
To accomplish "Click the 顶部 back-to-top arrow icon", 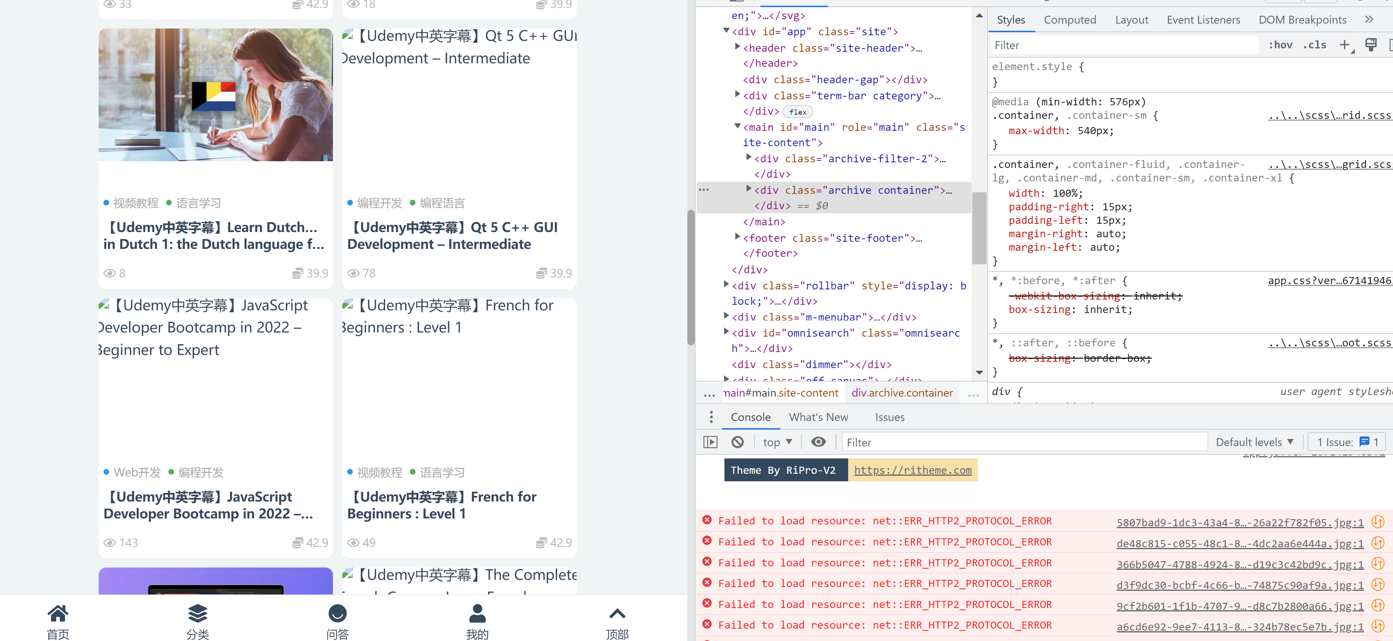I will 617,613.
